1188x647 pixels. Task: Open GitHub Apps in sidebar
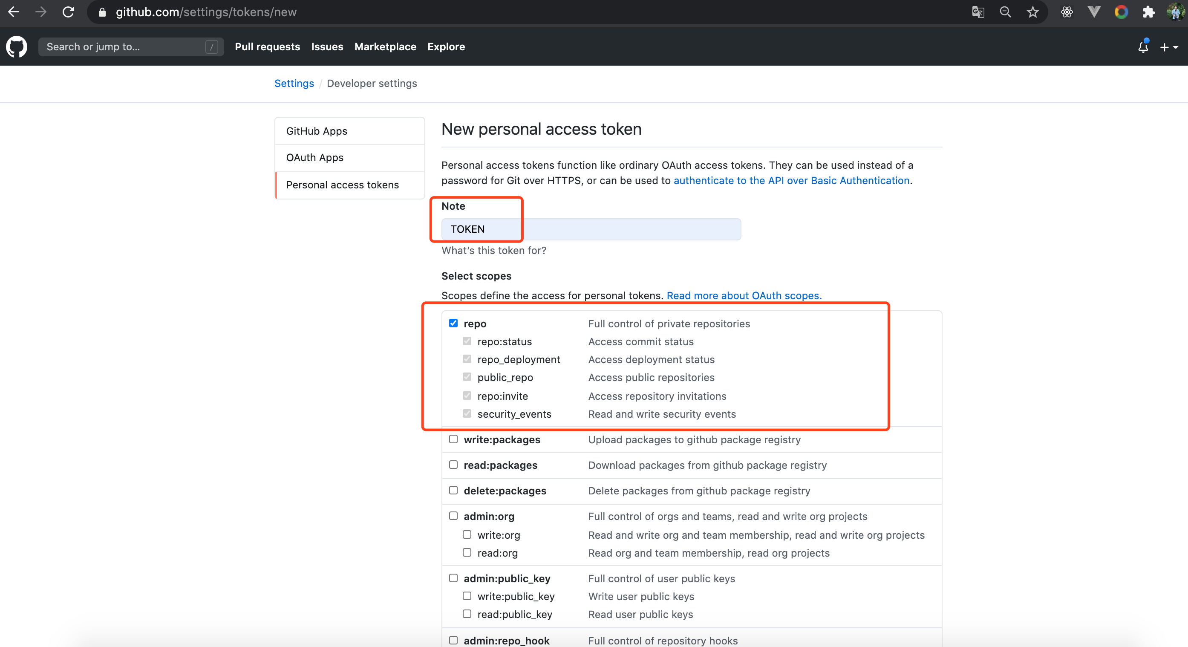click(x=349, y=131)
